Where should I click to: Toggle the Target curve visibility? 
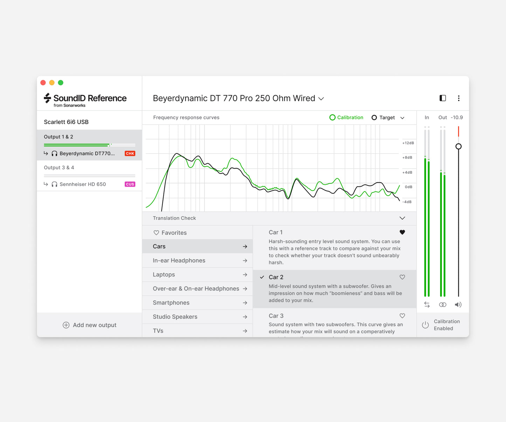383,117
